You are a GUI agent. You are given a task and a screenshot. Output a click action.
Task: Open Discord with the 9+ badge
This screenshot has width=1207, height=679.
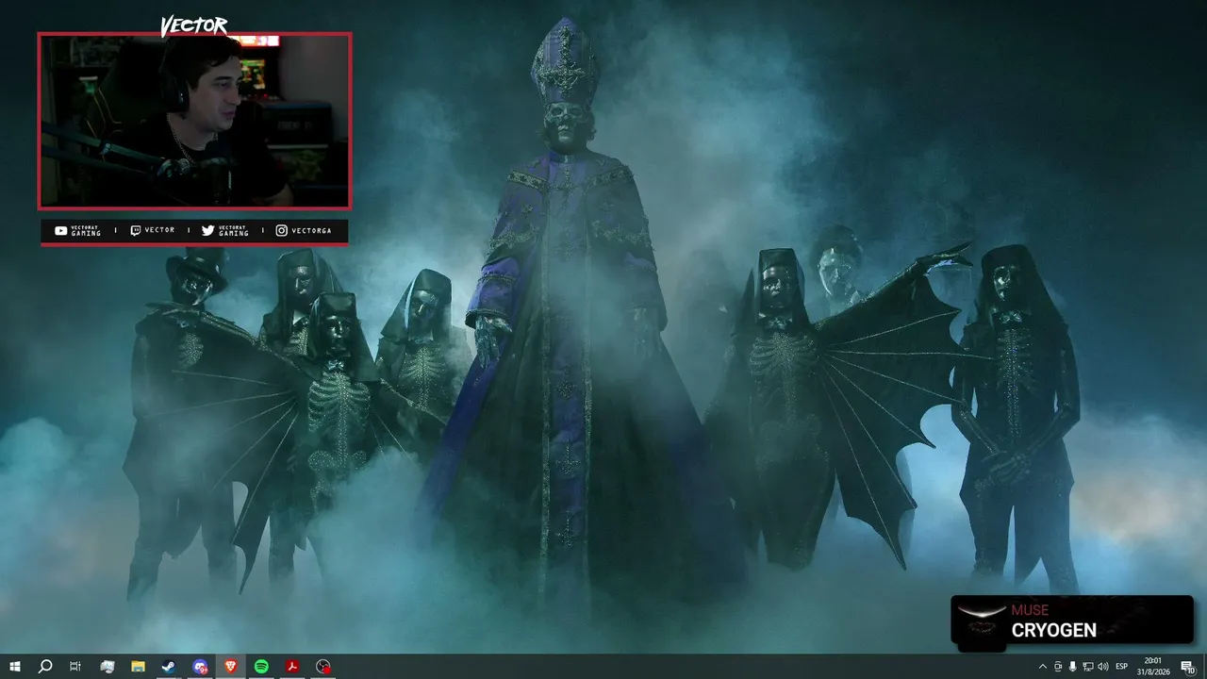(x=200, y=667)
